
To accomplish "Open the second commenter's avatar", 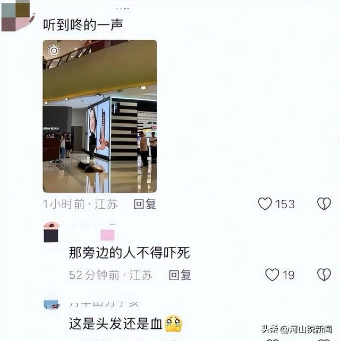I will click(x=52, y=232).
